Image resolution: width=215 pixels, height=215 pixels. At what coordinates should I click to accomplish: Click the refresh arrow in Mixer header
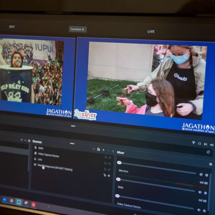[x=208, y=152]
